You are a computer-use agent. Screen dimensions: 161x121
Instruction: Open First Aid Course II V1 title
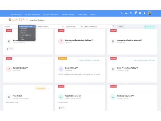[x=126, y=96]
